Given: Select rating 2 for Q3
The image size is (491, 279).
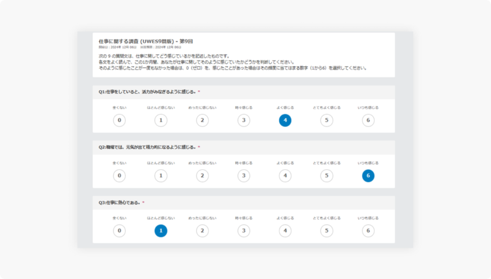Looking at the screenshot, I should tap(203, 231).
